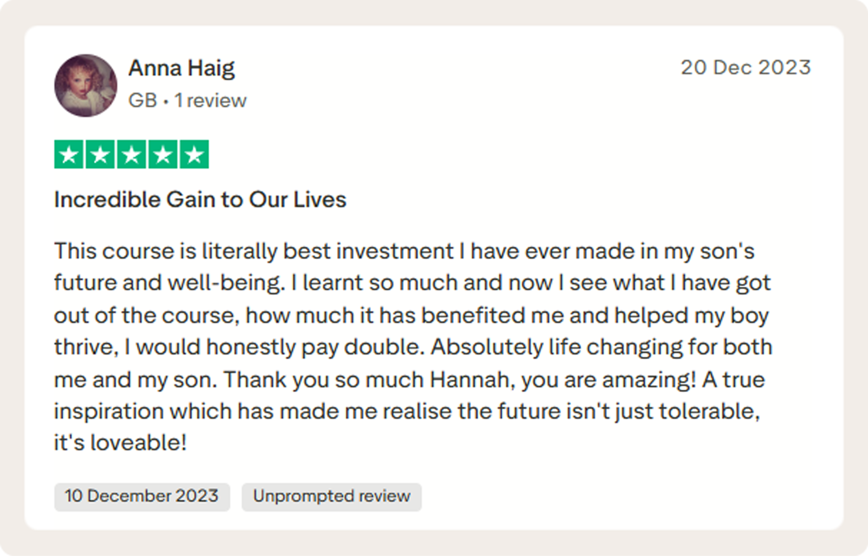This screenshot has width=868, height=556.
Task: Click the GB country label
Action: coord(143,100)
